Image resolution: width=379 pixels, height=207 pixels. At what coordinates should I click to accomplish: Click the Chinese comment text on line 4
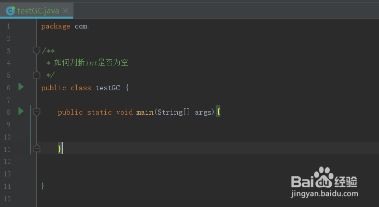point(91,63)
